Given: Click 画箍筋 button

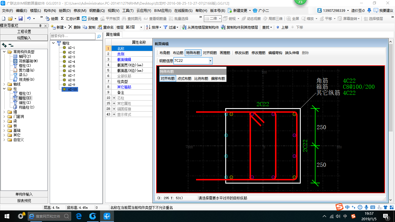Looking at the screenshot, I should pyautogui.click(x=225, y=53).
